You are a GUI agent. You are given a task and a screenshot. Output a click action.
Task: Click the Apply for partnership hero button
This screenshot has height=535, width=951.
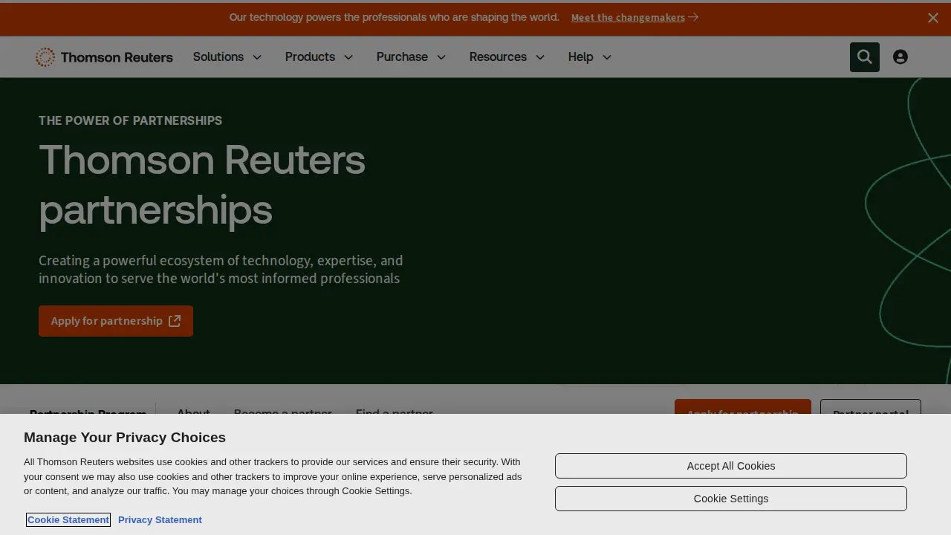116,321
